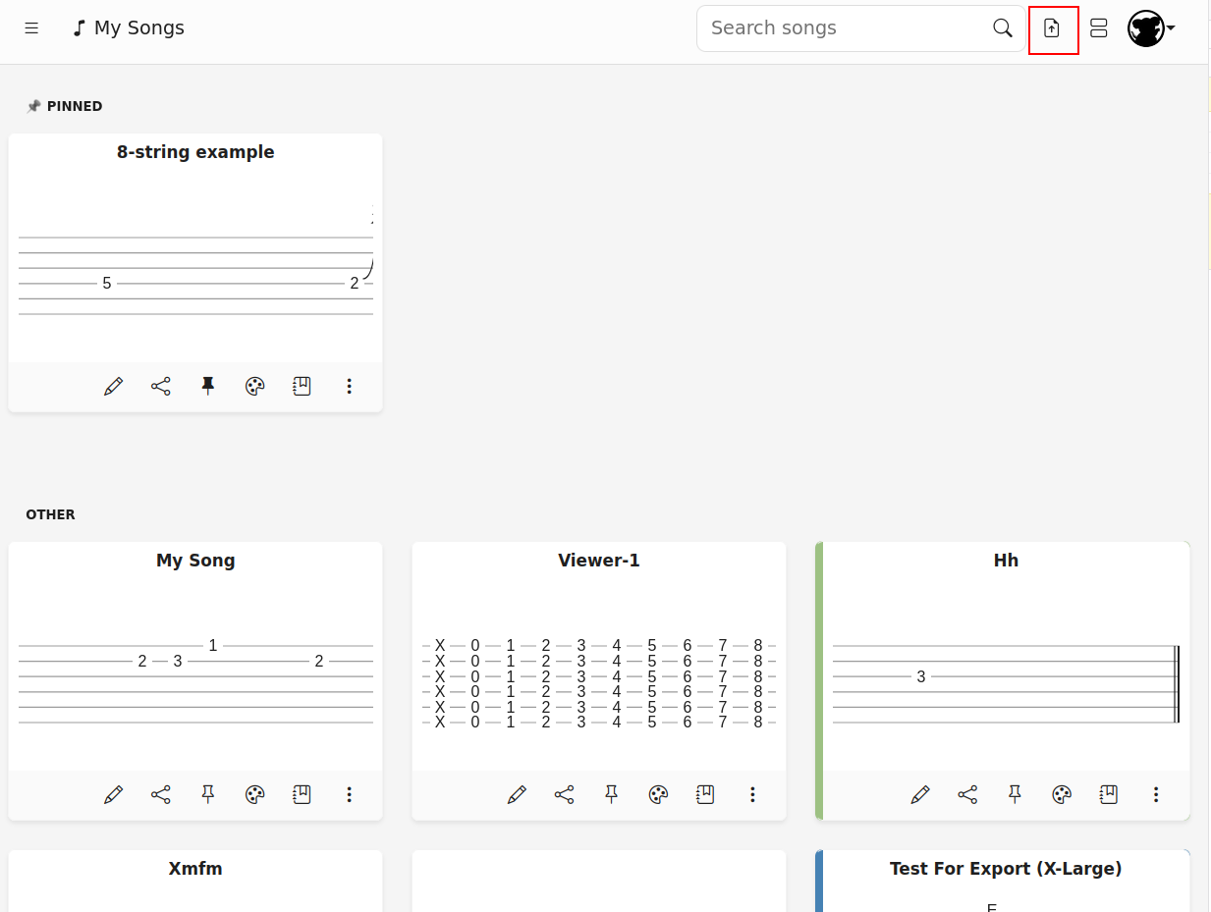Click the magnifier search icon
This screenshot has width=1211, height=912.
[1002, 28]
